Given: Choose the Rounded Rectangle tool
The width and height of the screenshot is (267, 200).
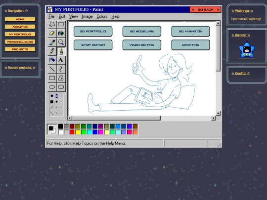Looking at the screenshot, I should pos(61,87).
